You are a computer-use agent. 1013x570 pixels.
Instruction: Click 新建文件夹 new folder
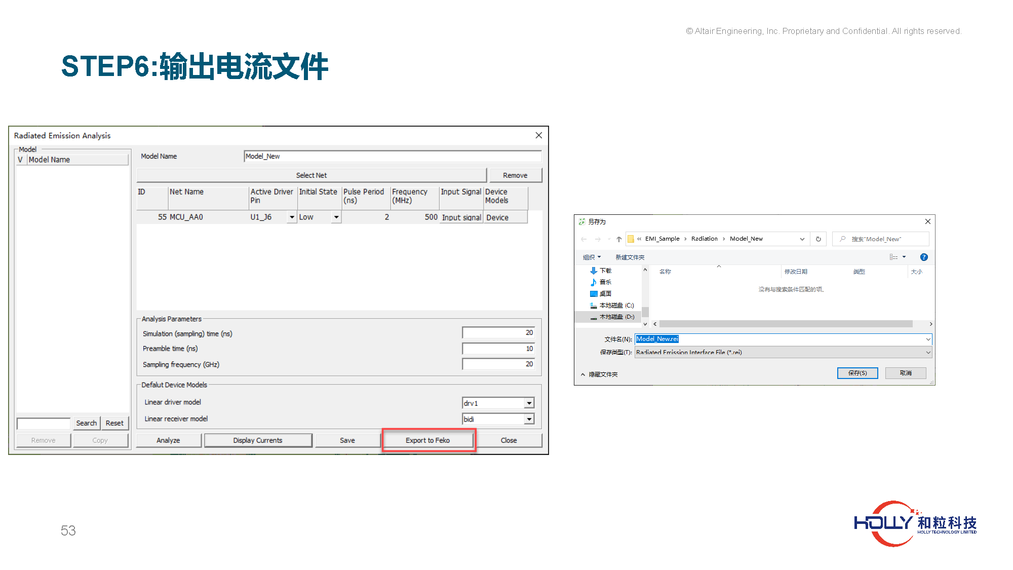[630, 257]
